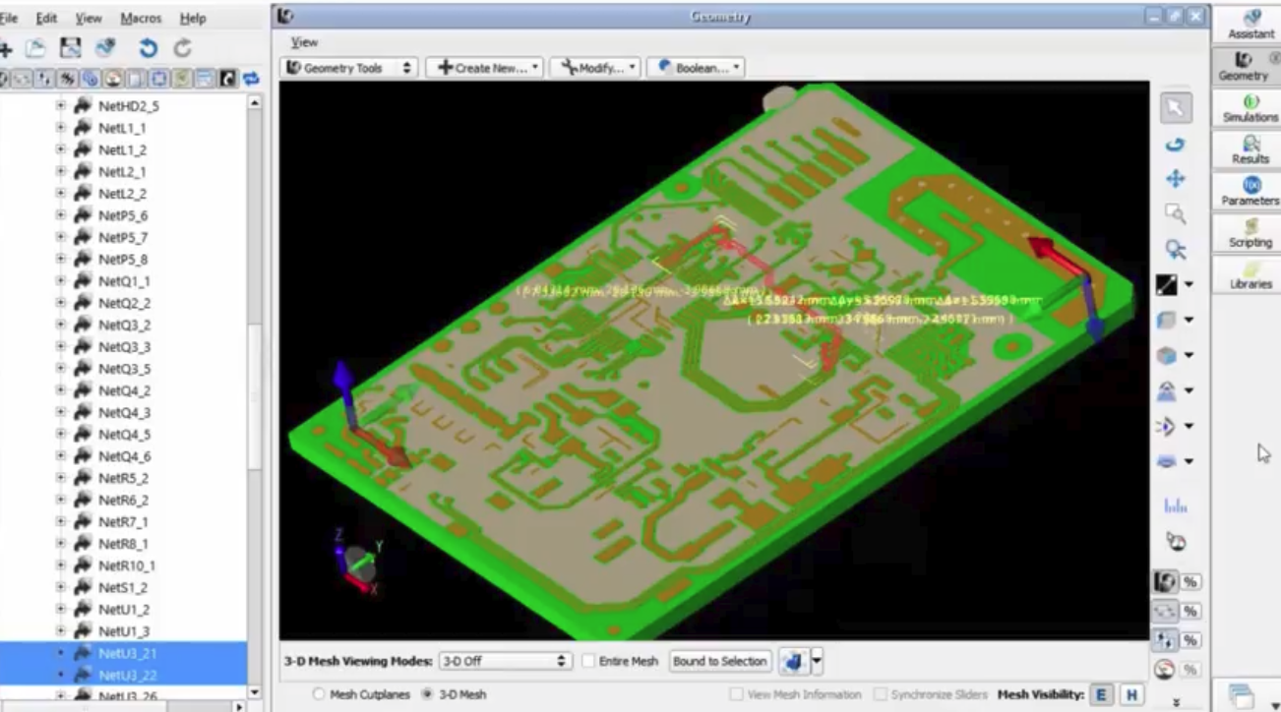This screenshot has width=1281, height=712.
Task: Click the zoom magnifier tool
Action: pyautogui.click(x=1175, y=214)
